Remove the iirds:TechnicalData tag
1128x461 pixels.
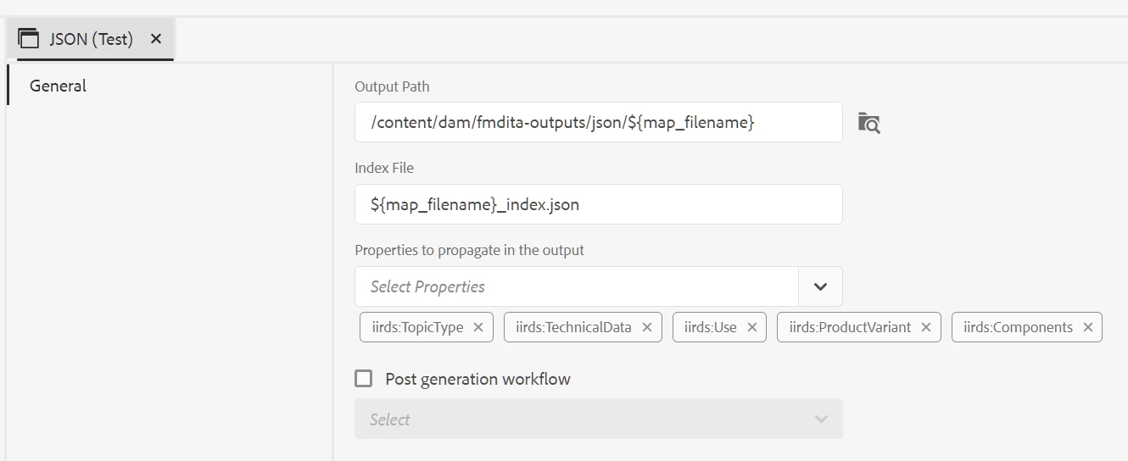coord(647,327)
